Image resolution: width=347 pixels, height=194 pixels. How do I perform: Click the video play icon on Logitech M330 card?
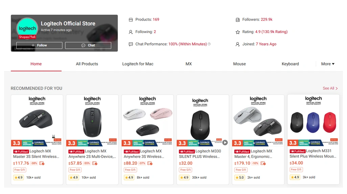[225, 142]
